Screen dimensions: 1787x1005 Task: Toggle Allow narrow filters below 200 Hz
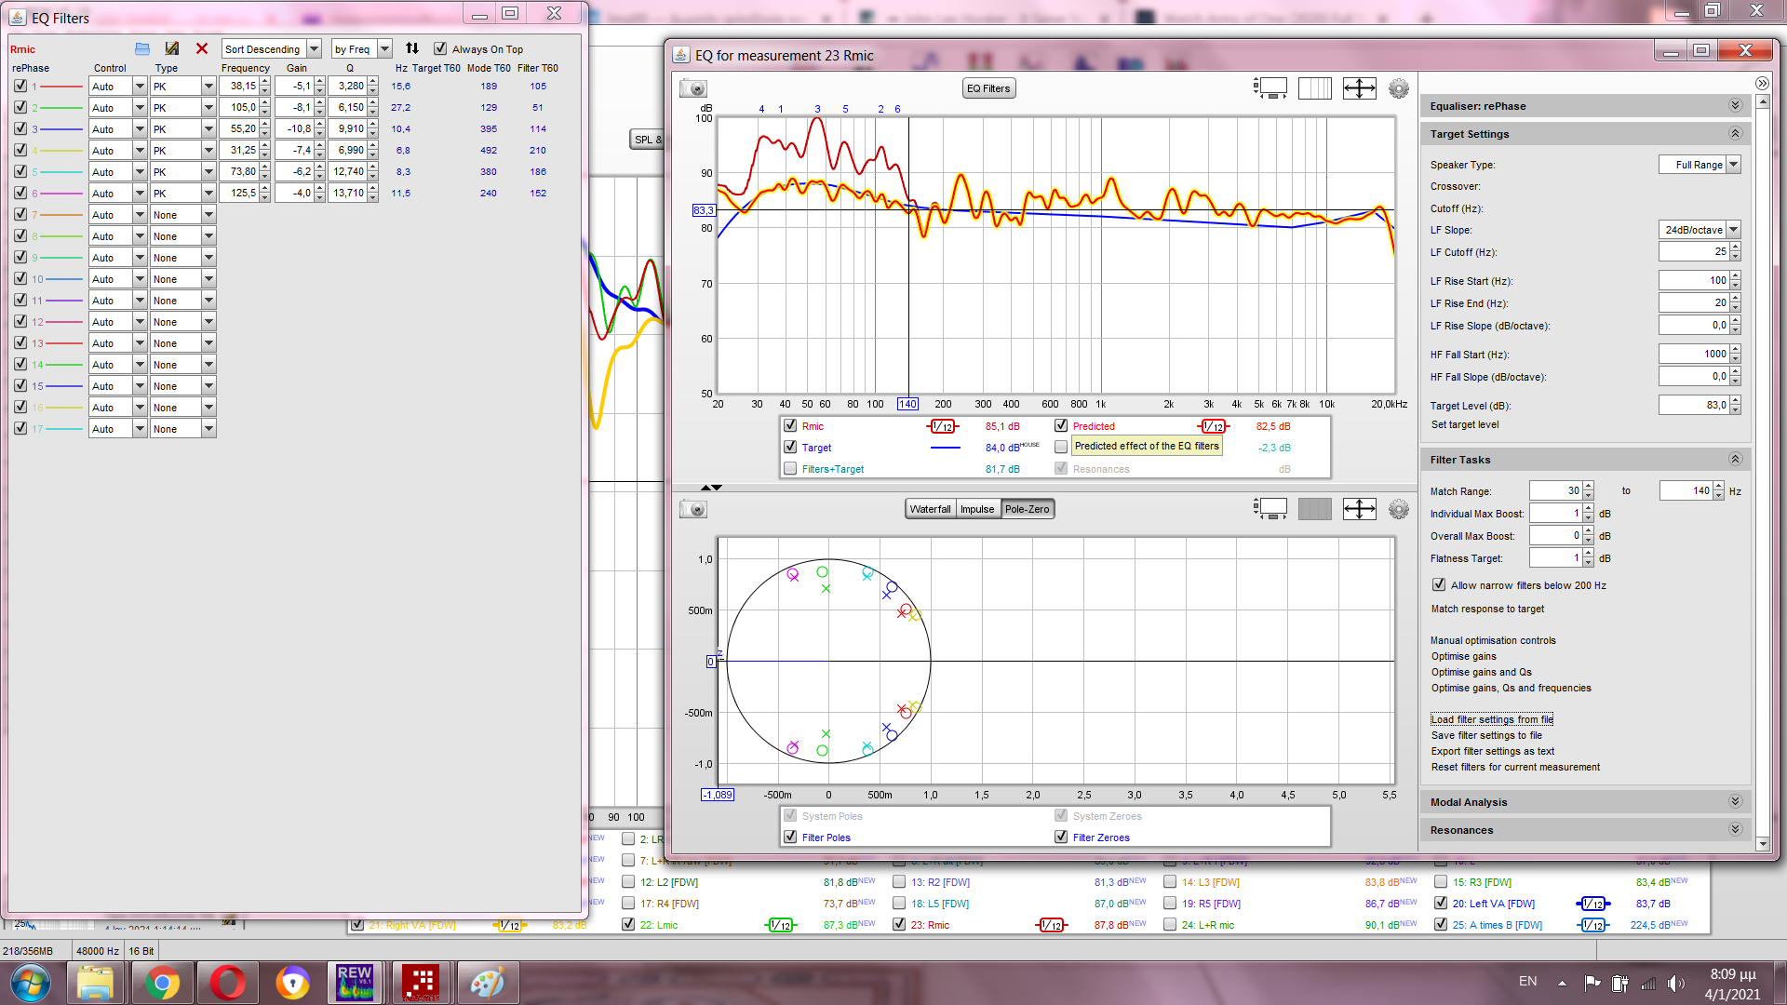pos(1439,584)
